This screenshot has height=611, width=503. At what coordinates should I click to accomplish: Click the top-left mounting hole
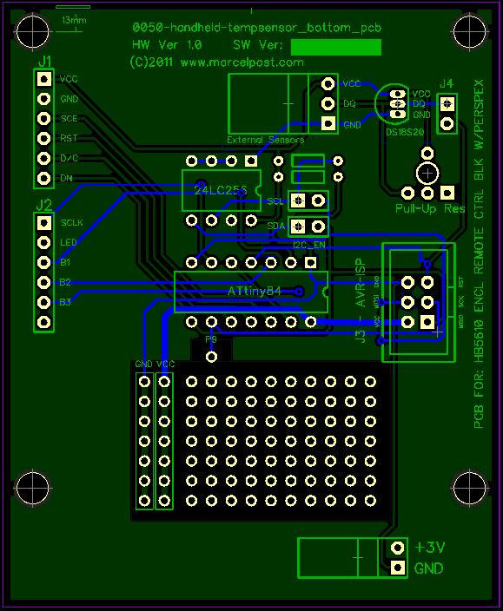(x=33, y=32)
